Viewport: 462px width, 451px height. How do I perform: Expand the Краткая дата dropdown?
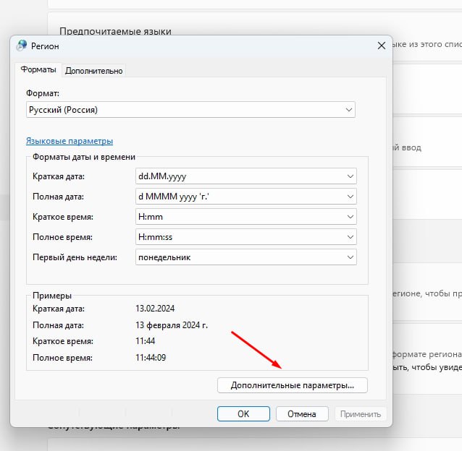(x=246, y=176)
